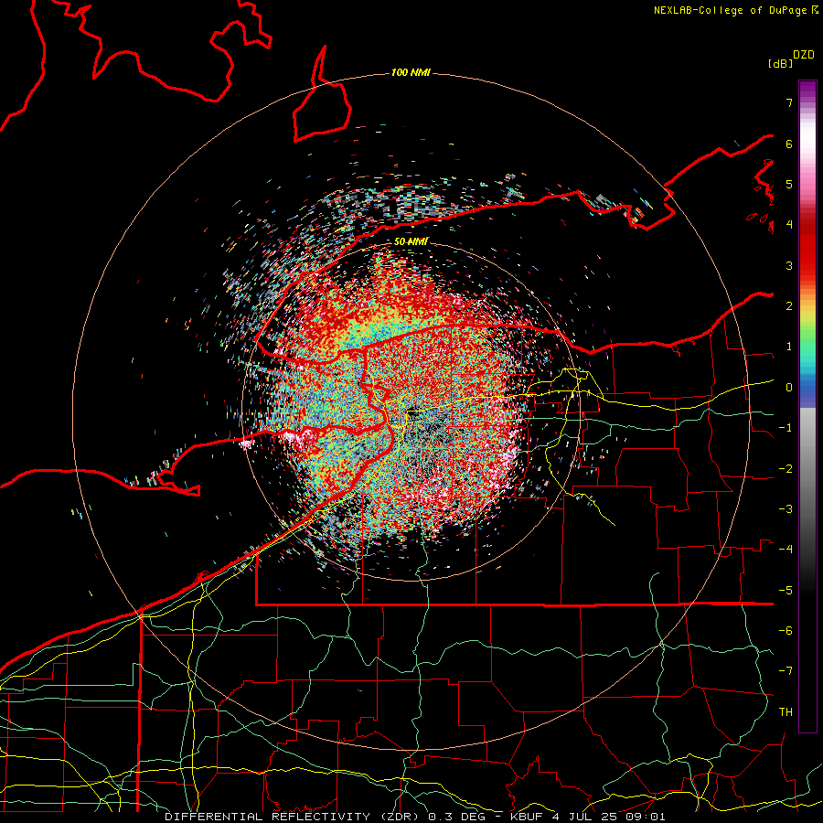Click legend value 3 on color scale
This screenshot has width=823, height=823.
tap(789, 265)
